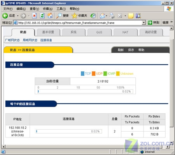Click the yellow note icon in toolbar

point(131,16)
